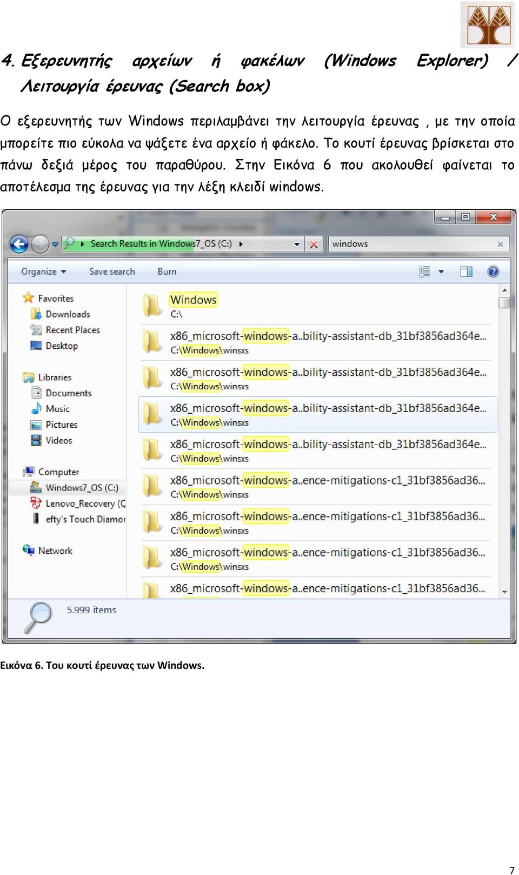Click the Downloads folder icon
This screenshot has height=875, width=519.
[x=36, y=314]
